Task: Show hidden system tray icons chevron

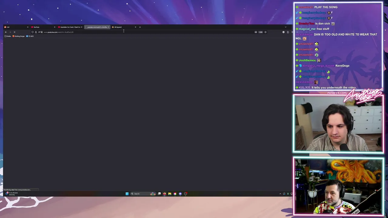Action: 280,194
